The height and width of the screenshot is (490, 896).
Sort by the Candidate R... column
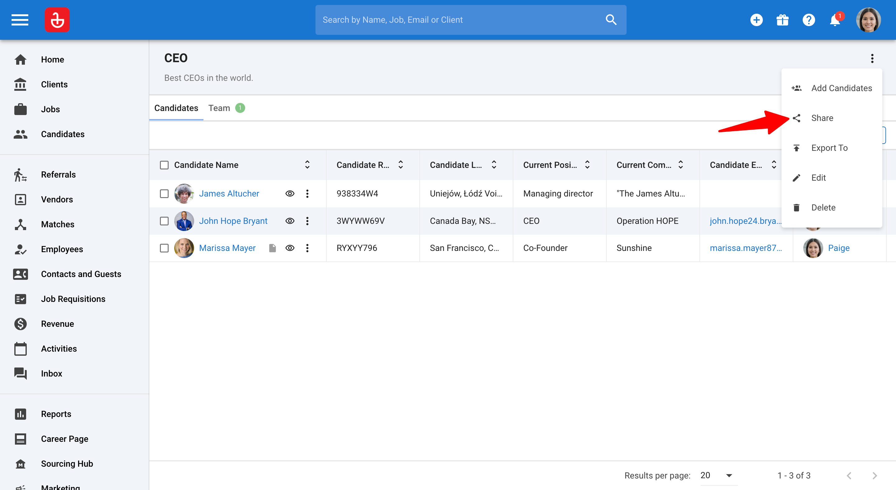point(401,165)
